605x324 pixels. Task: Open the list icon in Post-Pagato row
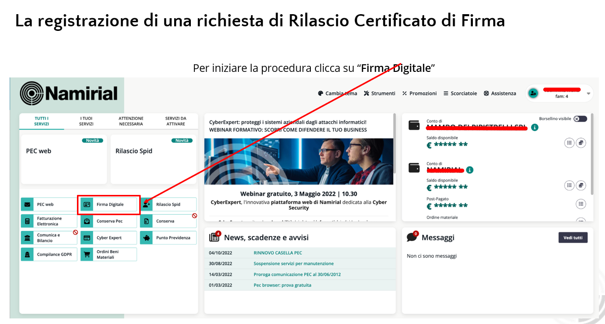tap(581, 204)
